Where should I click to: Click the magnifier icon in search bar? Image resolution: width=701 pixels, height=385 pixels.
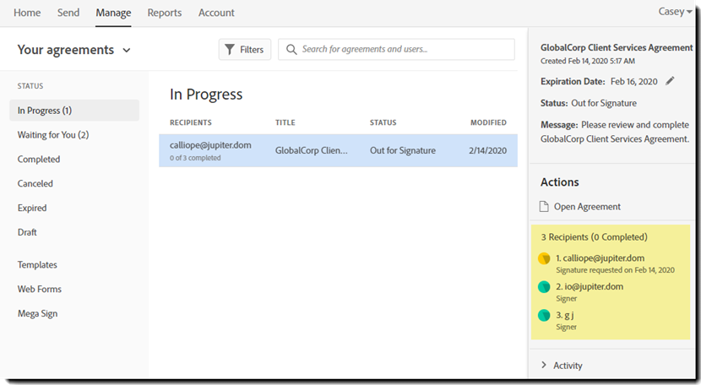click(x=291, y=50)
